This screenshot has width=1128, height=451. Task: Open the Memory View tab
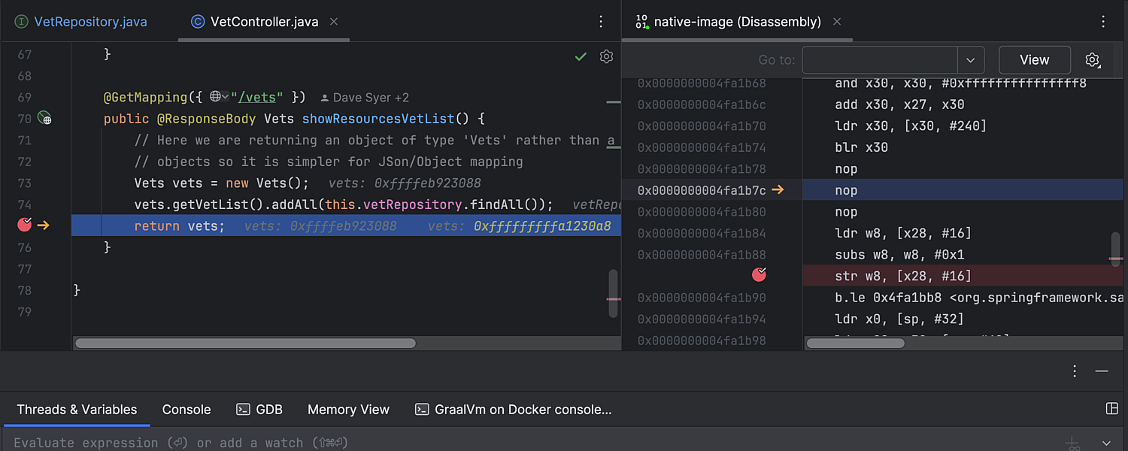tap(348, 410)
